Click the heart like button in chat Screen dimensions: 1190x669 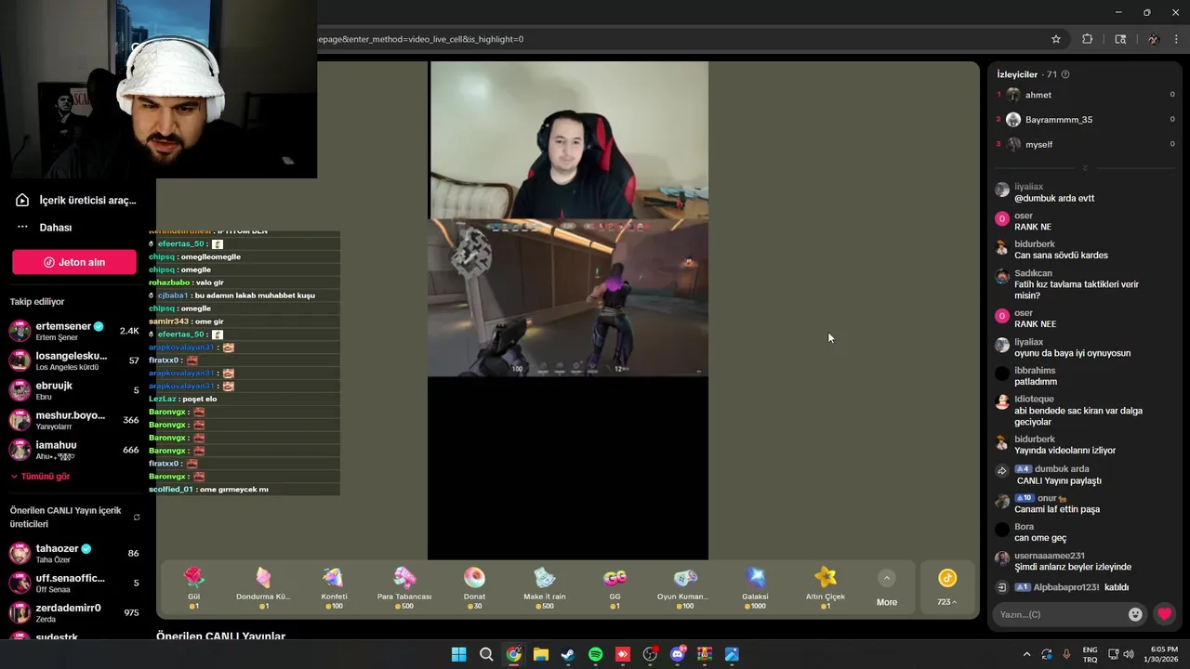click(x=1164, y=614)
